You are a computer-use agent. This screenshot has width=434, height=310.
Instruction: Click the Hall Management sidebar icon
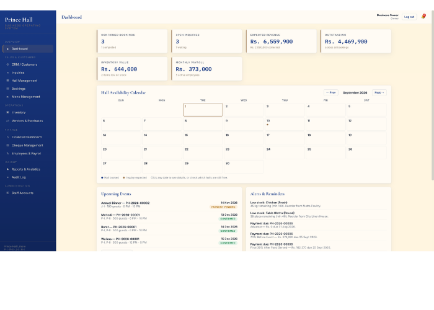click(7, 81)
